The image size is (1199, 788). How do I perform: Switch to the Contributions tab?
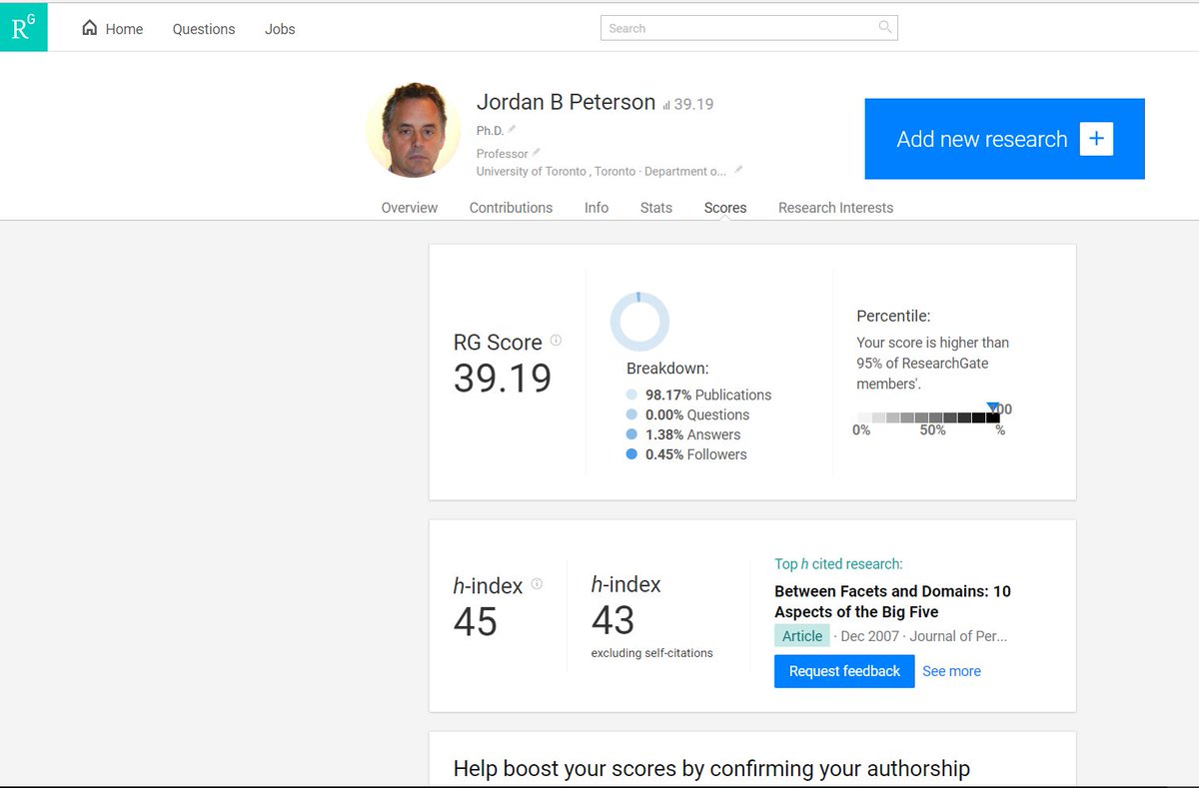tap(511, 208)
